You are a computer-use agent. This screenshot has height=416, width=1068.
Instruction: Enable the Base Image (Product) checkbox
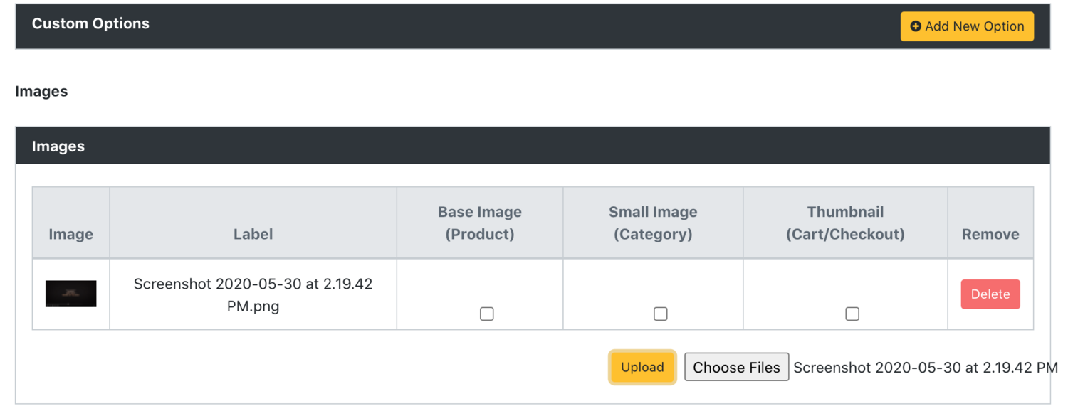(x=487, y=314)
